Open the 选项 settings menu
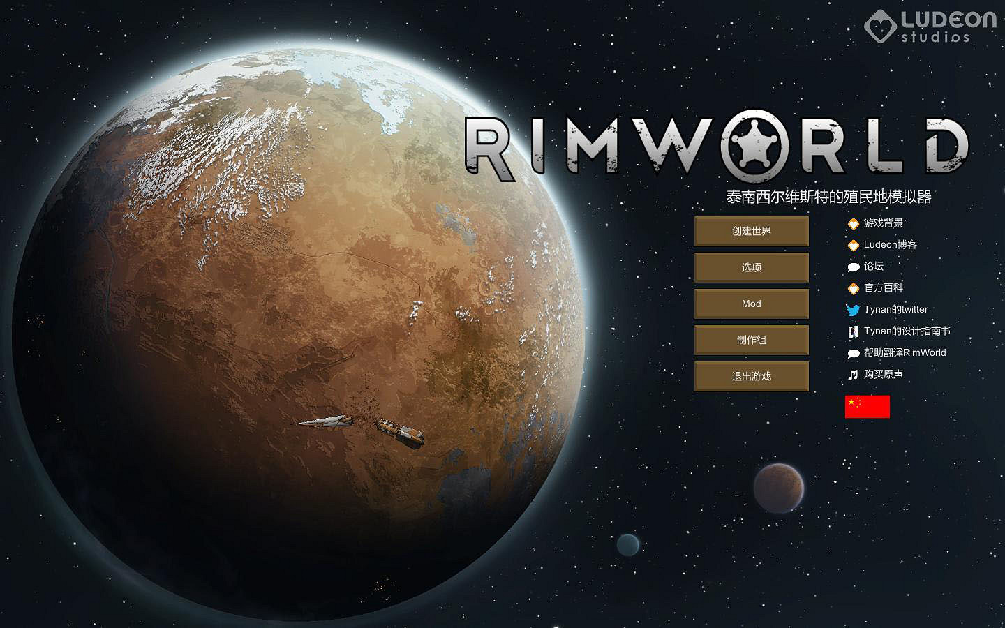1005x628 pixels. [x=751, y=267]
